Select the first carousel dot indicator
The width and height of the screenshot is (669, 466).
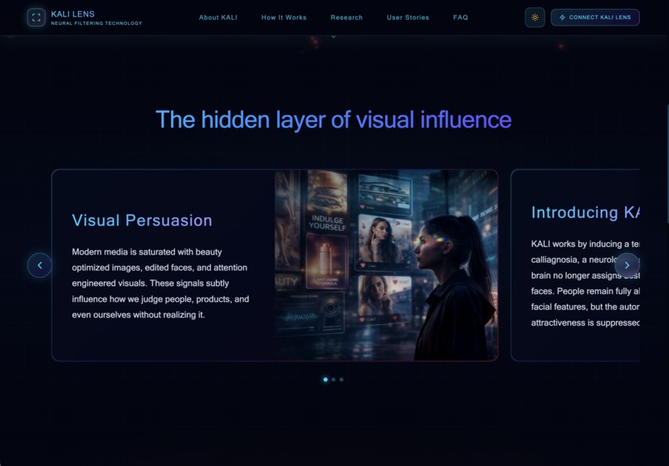325,380
